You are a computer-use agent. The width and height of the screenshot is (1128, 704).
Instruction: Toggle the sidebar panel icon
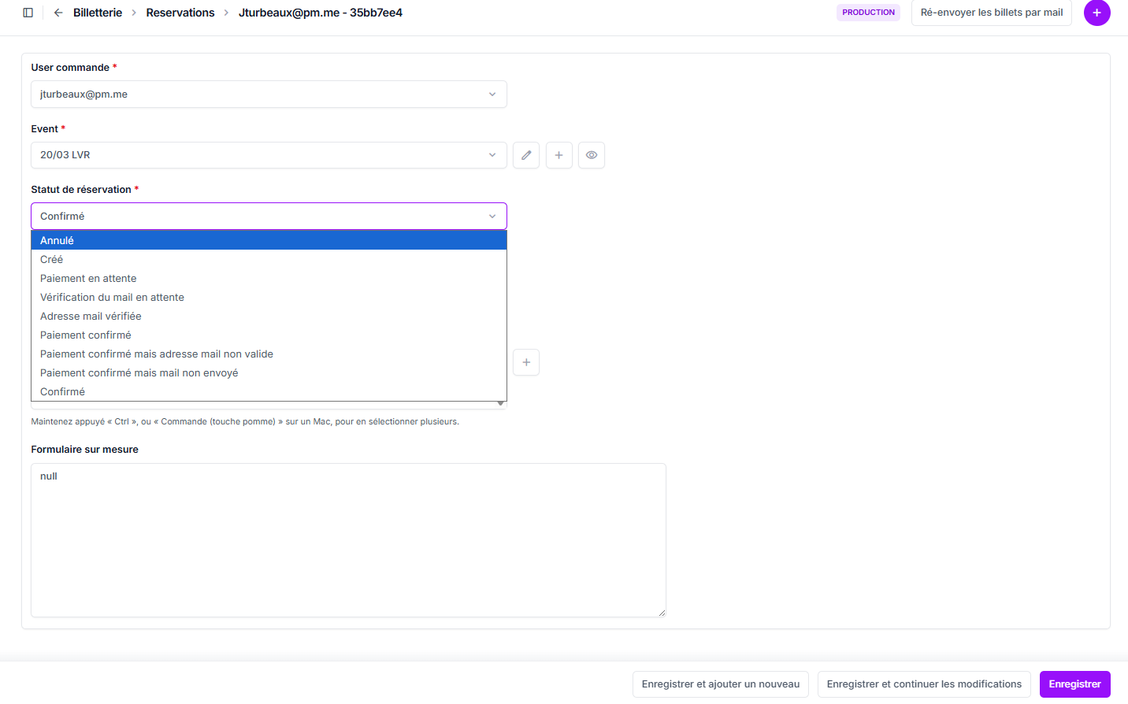pos(28,13)
